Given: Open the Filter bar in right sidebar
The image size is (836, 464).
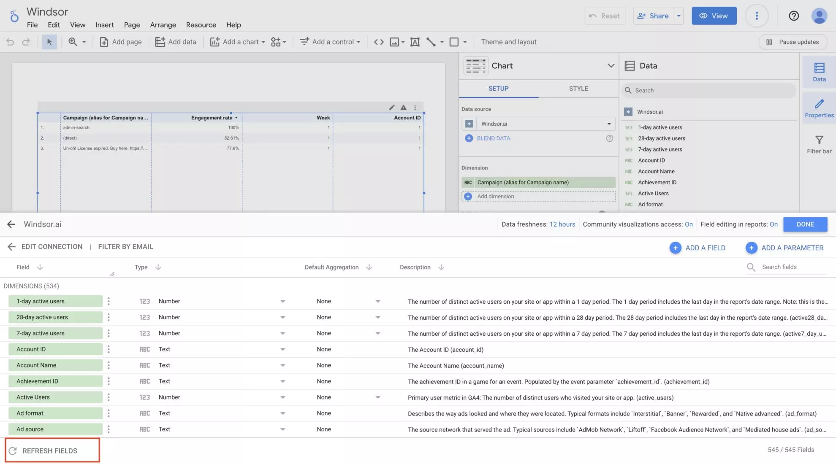Looking at the screenshot, I should point(819,144).
